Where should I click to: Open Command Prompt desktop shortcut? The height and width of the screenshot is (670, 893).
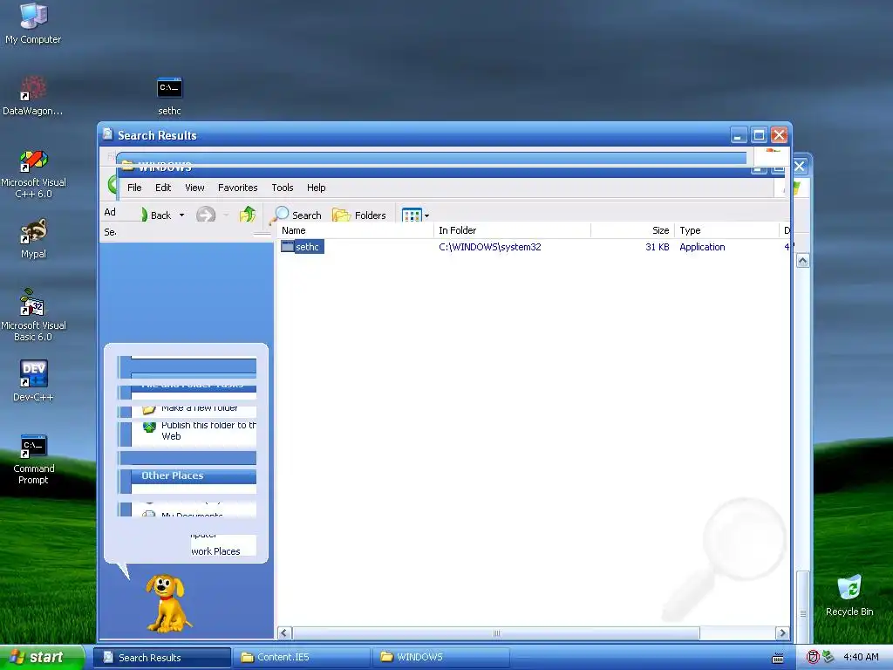[34, 459]
